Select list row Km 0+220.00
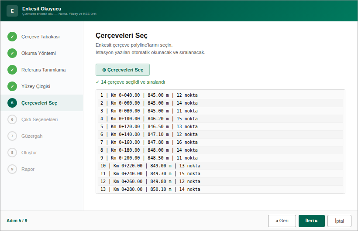 tap(220, 166)
